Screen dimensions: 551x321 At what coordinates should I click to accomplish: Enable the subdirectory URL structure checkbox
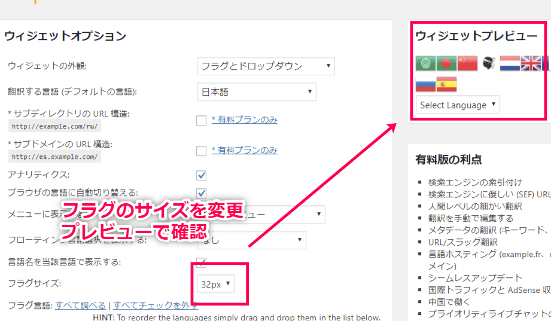click(202, 120)
